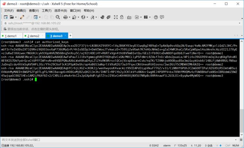
Task: Click the Print icon
Action: tap(66, 17)
